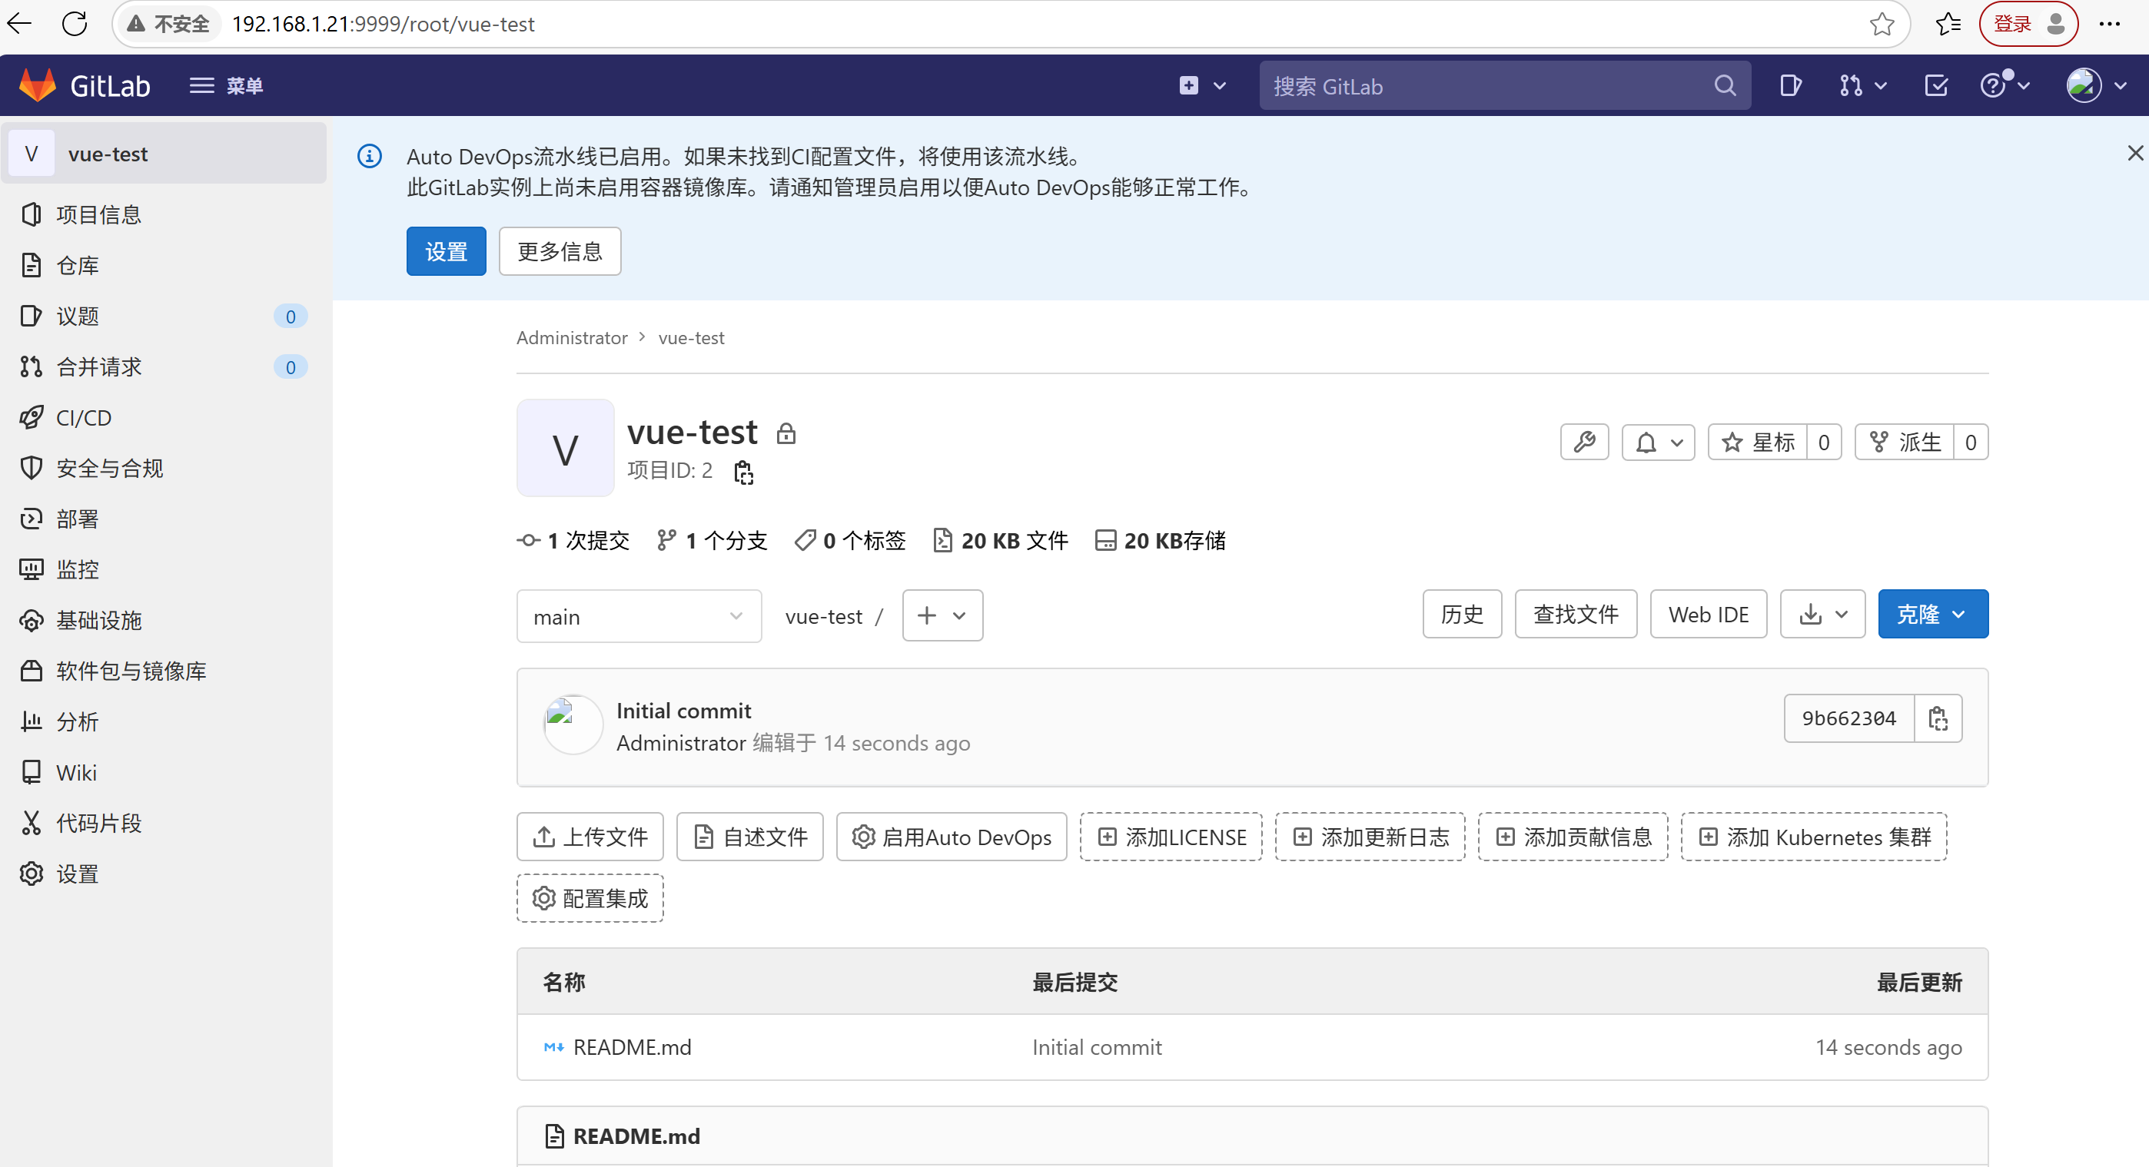Click the sidebar 设置 gear icon
Screen dimensions: 2149x1167
click(31, 874)
